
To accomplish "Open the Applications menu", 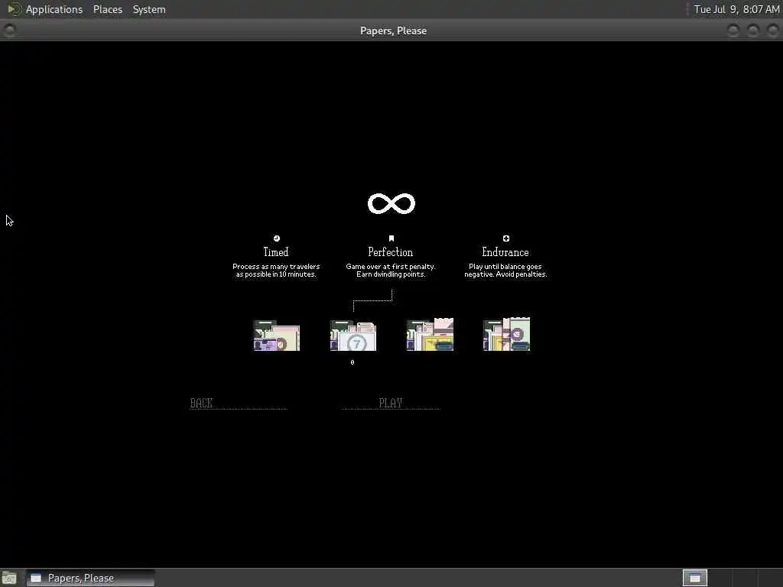I will pyautogui.click(x=54, y=9).
